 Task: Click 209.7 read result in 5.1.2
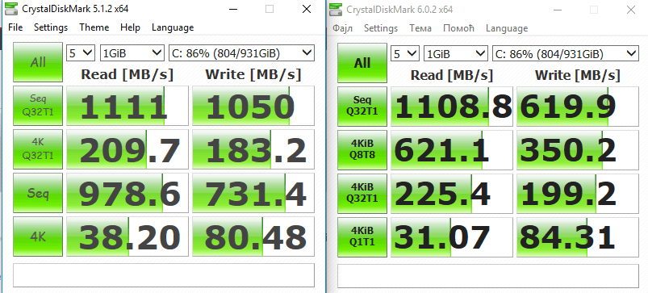128,149
